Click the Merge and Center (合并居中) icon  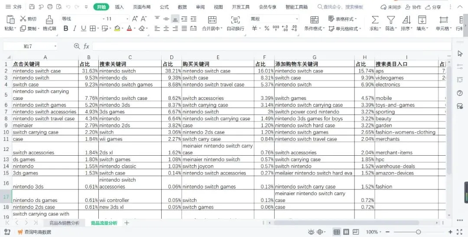pos(212,20)
